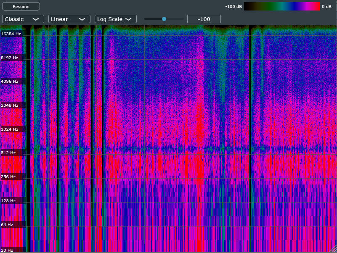
Task: Click the 0 dB legend label
Action: [327, 6]
